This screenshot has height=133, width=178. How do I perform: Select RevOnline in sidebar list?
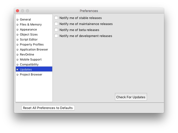pyautogui.click(x=27, y=54)
